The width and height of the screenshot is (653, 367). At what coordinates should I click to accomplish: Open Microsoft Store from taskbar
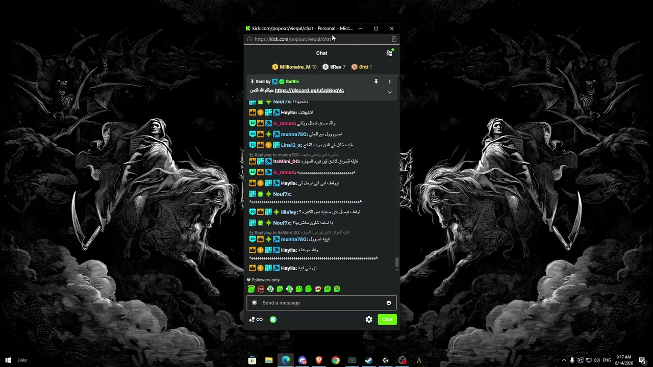click(x=252, y=360)
